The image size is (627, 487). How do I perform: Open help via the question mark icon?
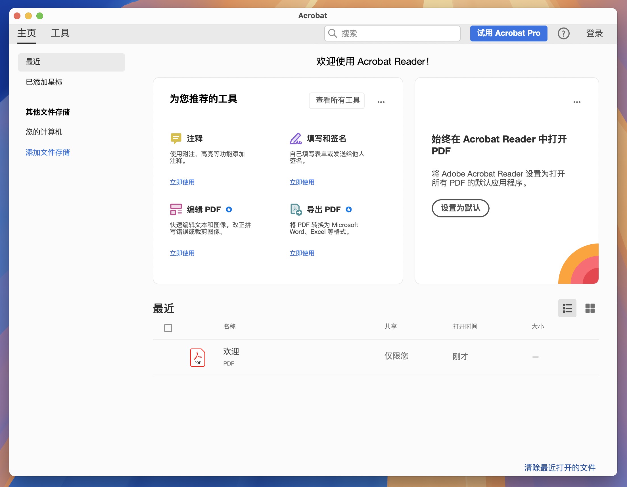[x=563, y=33]
